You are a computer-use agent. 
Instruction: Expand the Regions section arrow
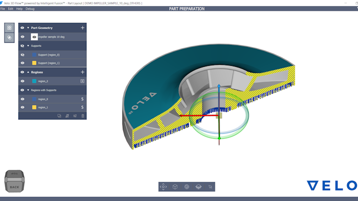coord(28,72)
